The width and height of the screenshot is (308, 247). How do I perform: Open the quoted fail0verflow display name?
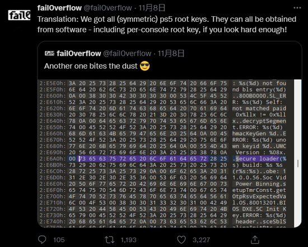tap(79, 53)
